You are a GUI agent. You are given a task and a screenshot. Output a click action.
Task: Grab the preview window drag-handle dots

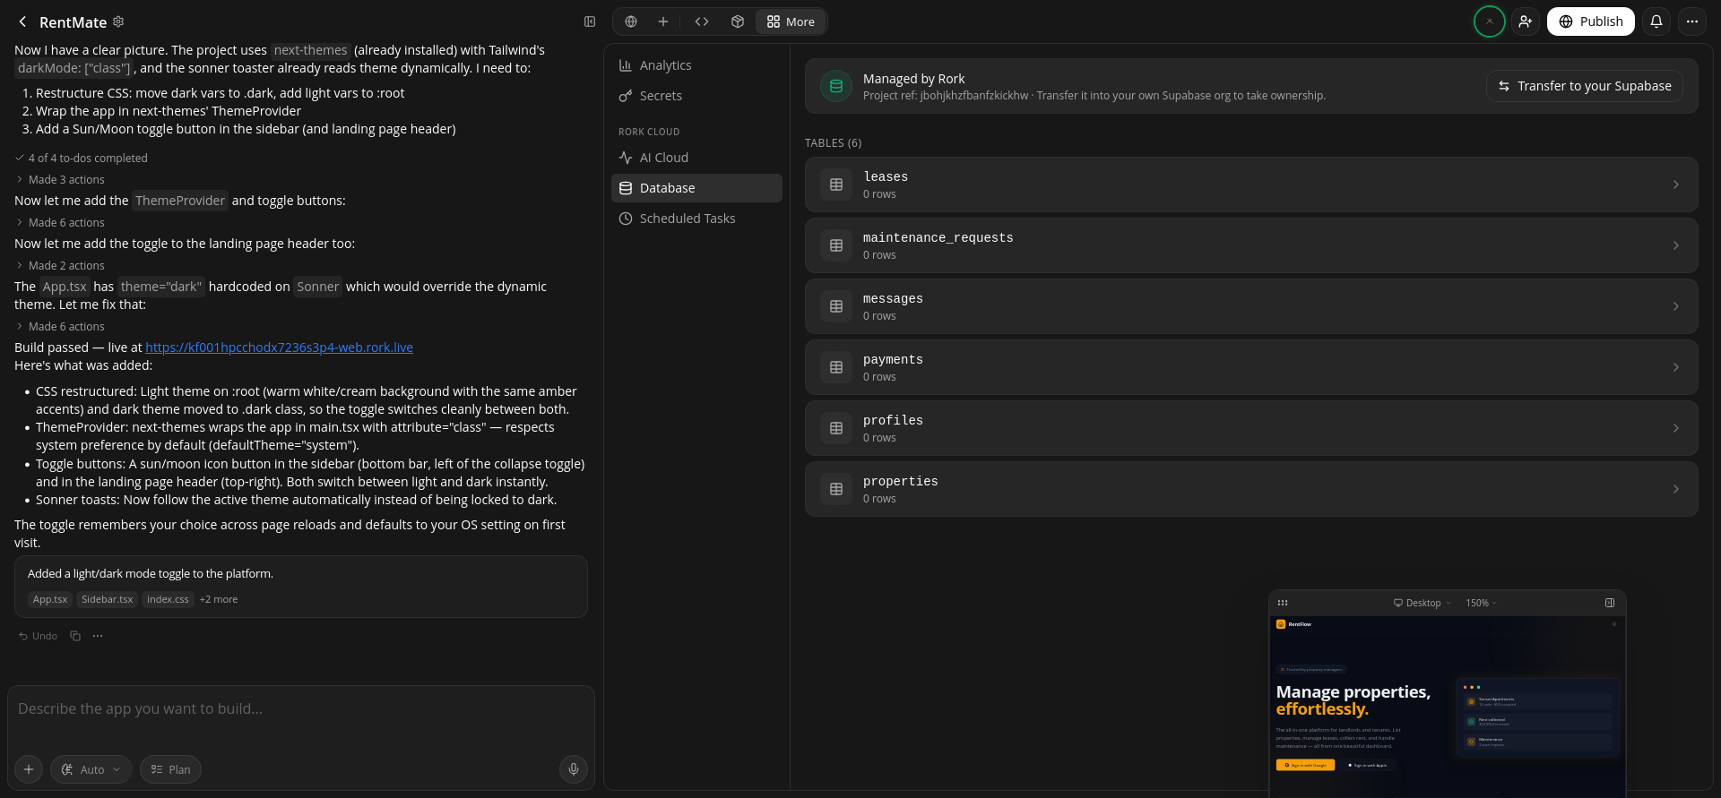coord(1283,603)
